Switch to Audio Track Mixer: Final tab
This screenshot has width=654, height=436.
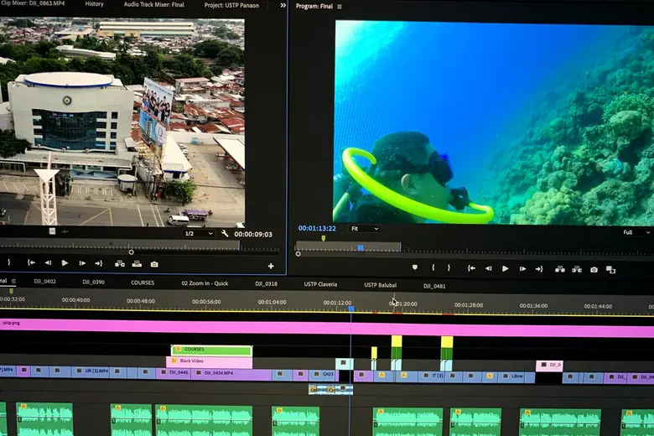154,4
